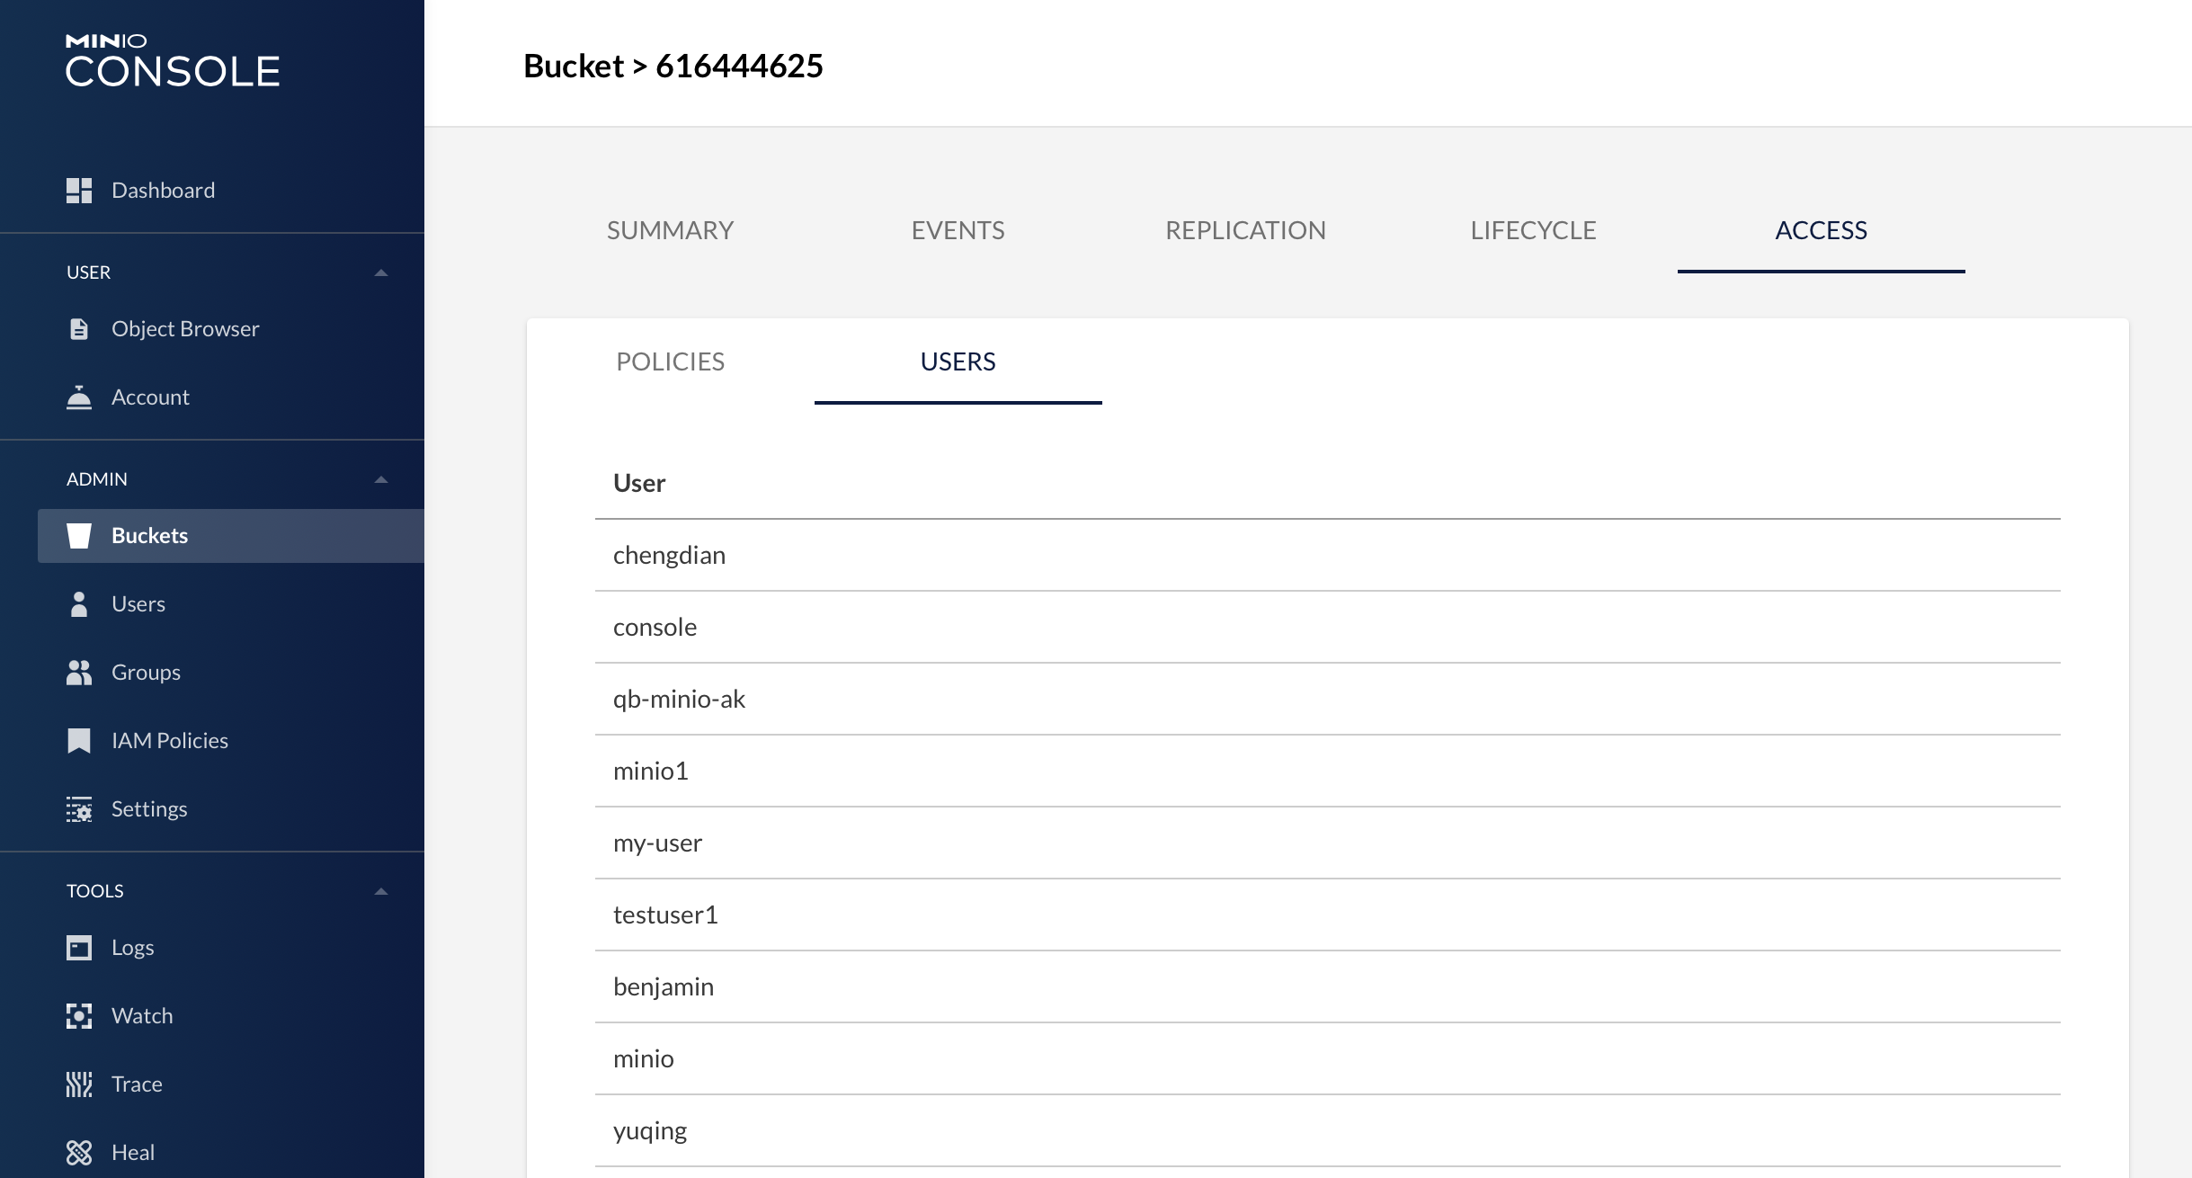Image resolution: width=2192 pixels, height=1178 pixels.
Task: Collapse the ADMIN sidebar section
Action: pos(381,479)
